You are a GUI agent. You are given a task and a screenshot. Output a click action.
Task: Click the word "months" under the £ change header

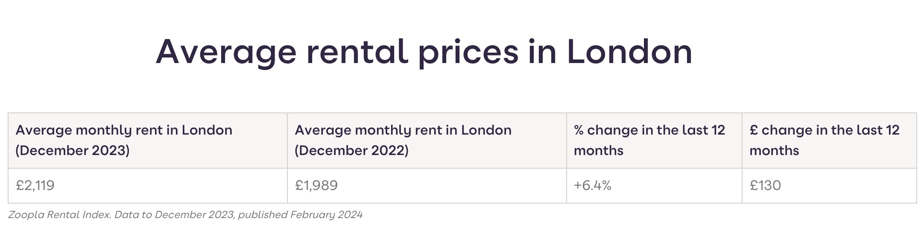click(774, 150)
